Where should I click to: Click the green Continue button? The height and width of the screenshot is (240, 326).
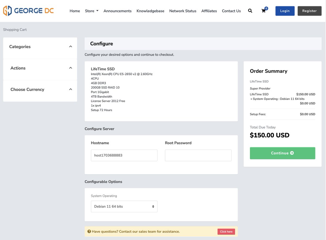pos(283,153)
